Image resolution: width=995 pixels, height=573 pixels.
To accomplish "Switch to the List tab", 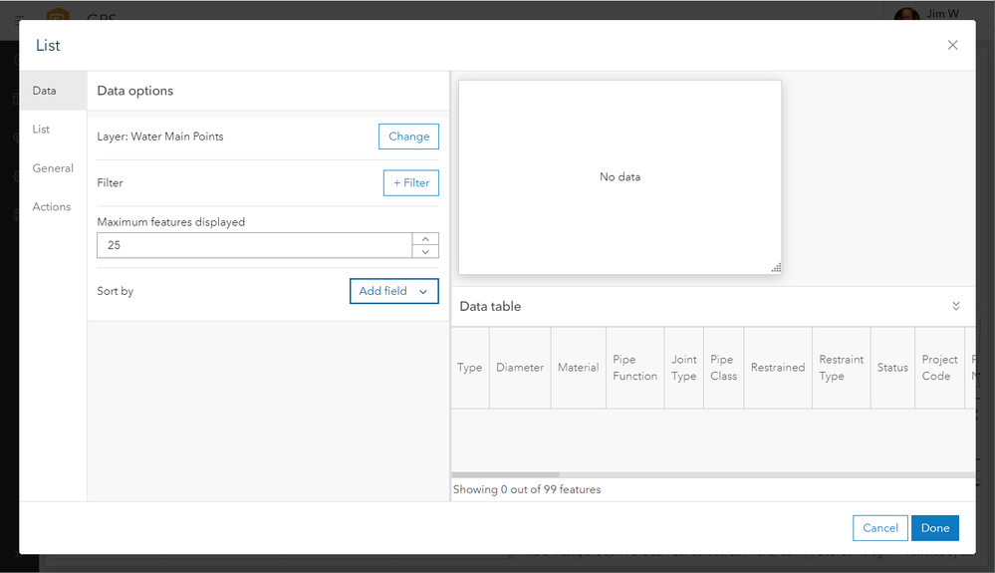I will pyautogui.click(x=54, y=130).
